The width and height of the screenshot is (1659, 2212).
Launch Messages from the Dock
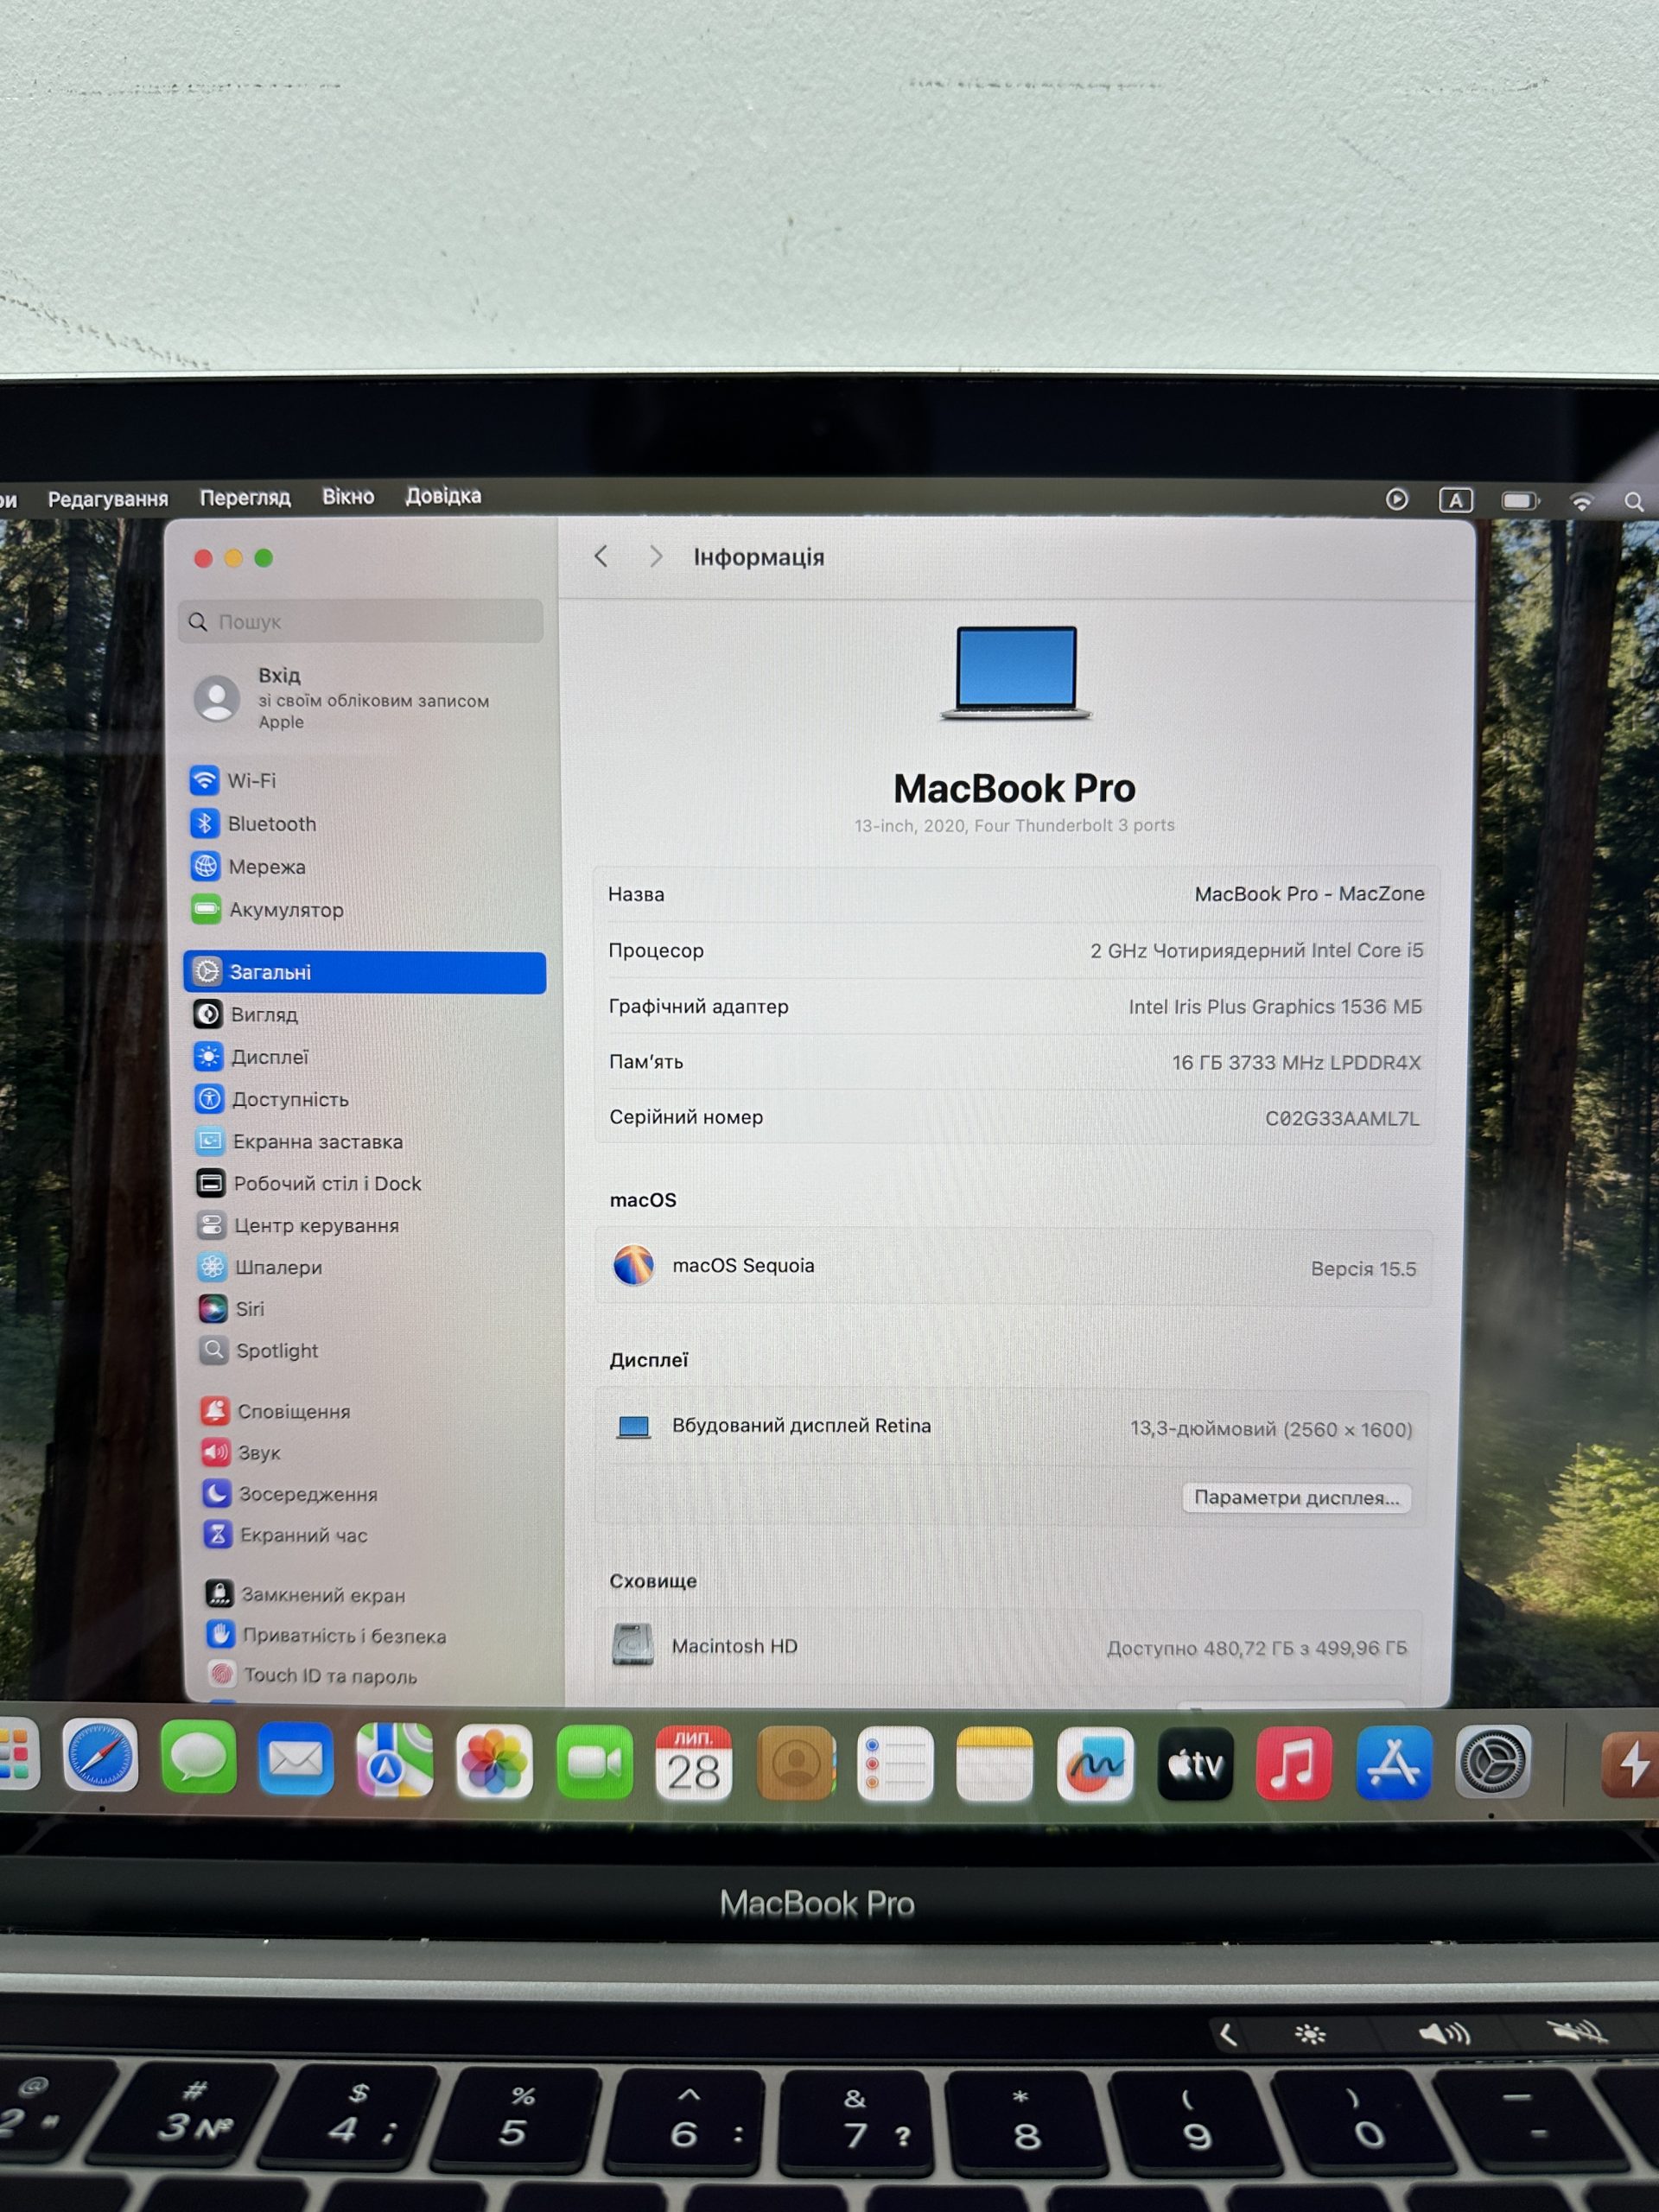click(x=198, y=1758)
